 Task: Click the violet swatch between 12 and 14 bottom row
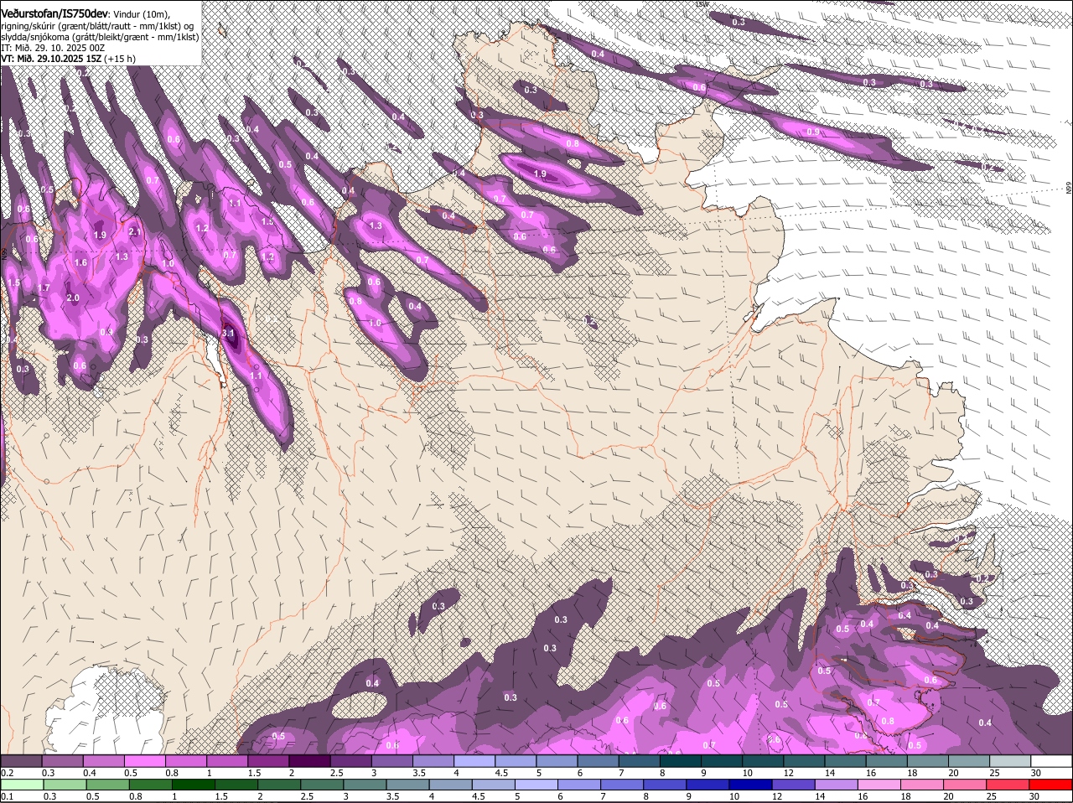click(794, 785)
